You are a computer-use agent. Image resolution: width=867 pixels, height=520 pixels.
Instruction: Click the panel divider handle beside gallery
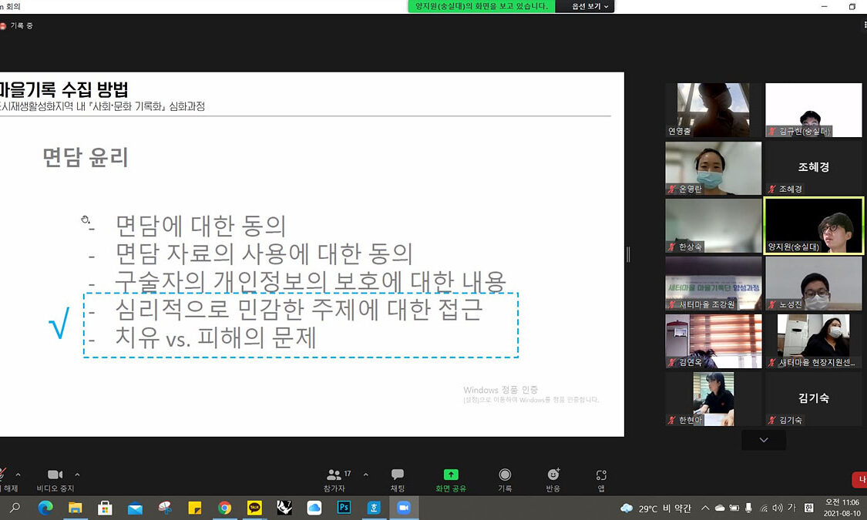coord(628,253)
